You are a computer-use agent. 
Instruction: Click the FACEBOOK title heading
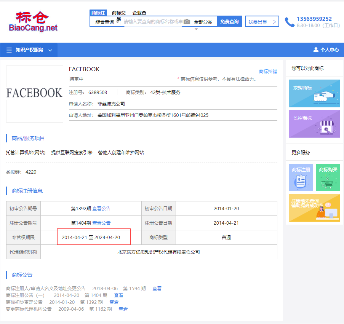point(84,69)
